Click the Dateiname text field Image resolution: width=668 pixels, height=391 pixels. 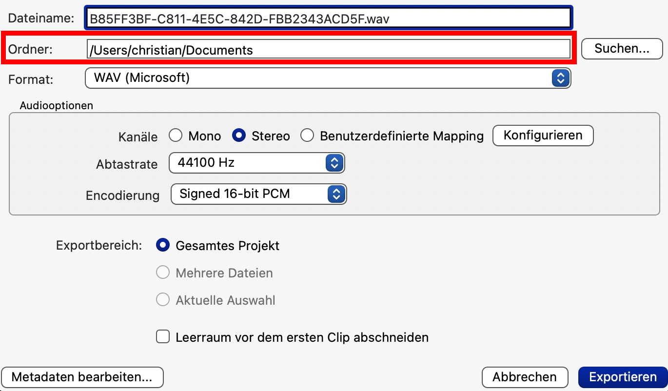click(328, 19)
